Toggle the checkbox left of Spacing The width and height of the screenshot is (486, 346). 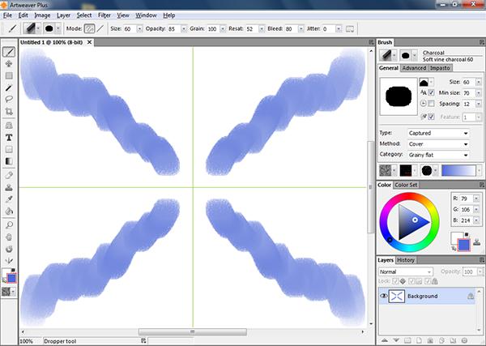(x=431, y=105)
